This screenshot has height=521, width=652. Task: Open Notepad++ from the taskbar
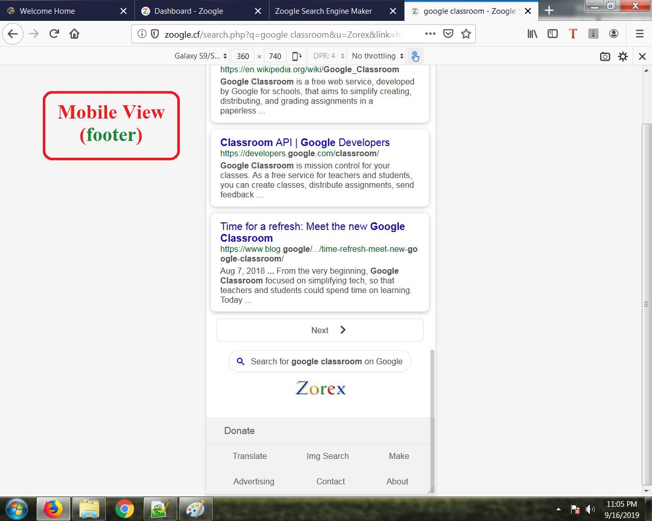tap(160, 509)
